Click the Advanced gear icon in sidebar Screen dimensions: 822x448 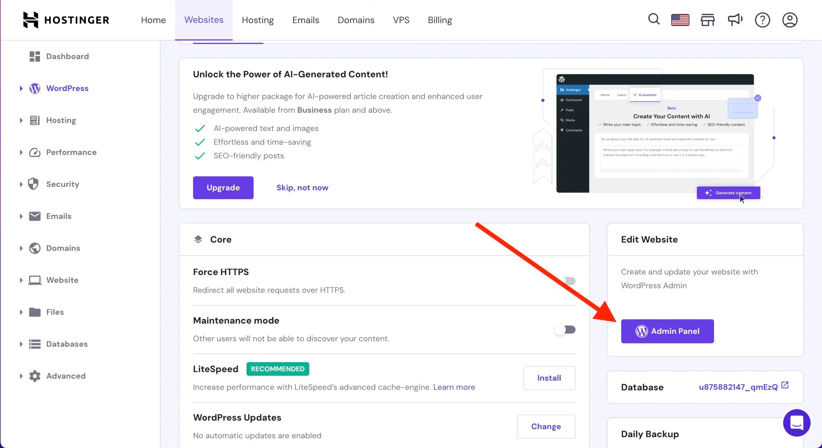pyautogui.click(x=35, y=376)
